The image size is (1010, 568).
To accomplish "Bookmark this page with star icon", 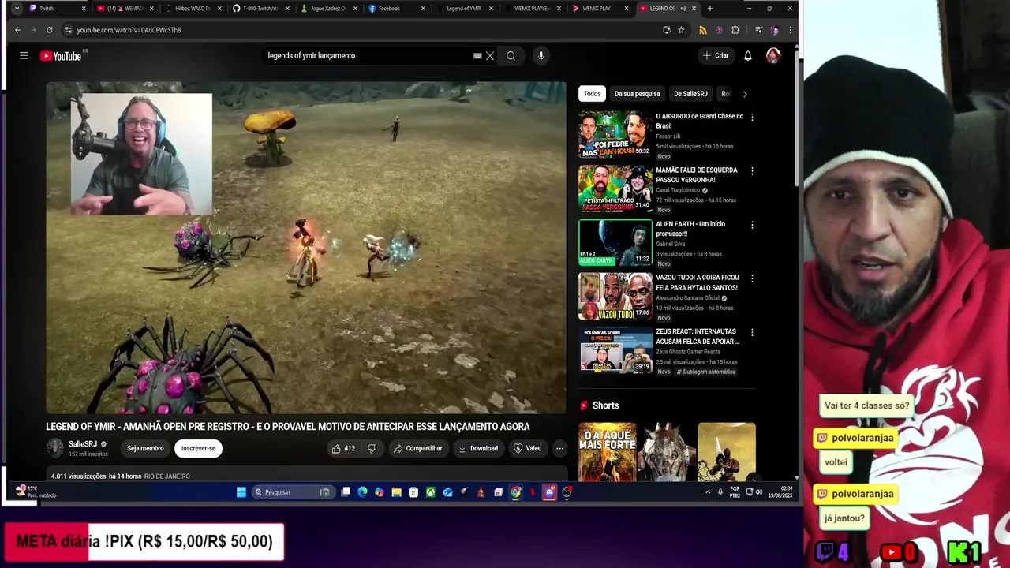I will click(x=681, y=30).
